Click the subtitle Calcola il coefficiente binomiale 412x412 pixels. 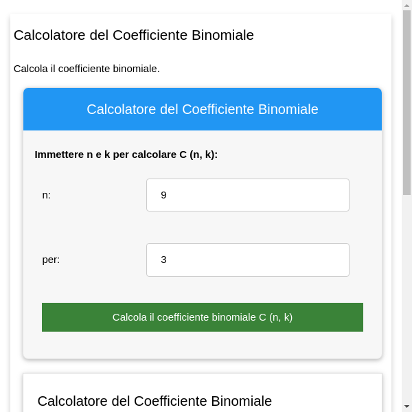(x=87, y=69)
